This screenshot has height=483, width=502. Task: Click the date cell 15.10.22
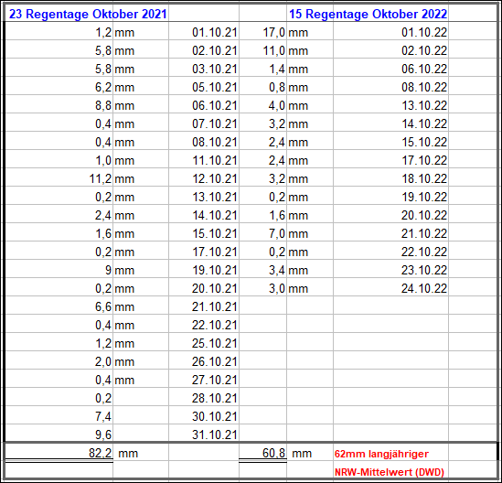424,142
